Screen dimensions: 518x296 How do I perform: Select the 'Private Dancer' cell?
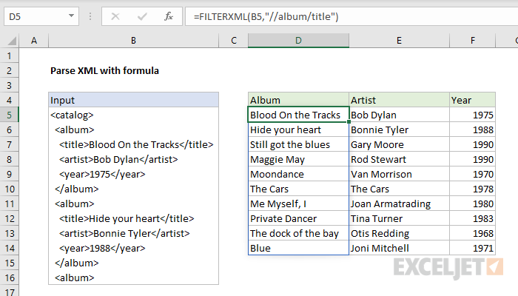(x=298, y=219)
